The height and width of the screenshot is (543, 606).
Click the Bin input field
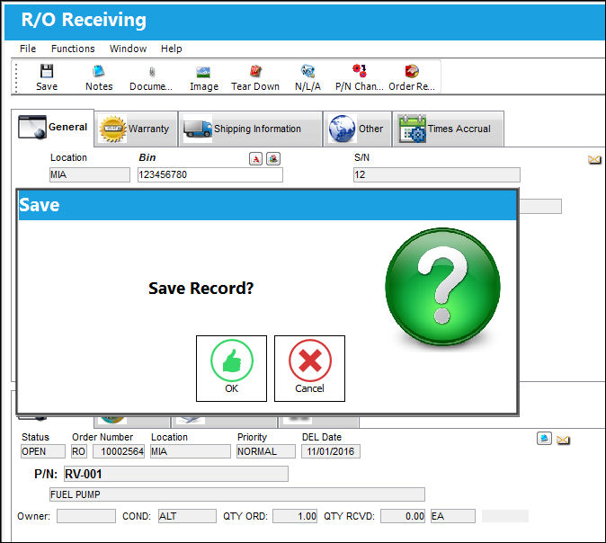coord(210,174)
